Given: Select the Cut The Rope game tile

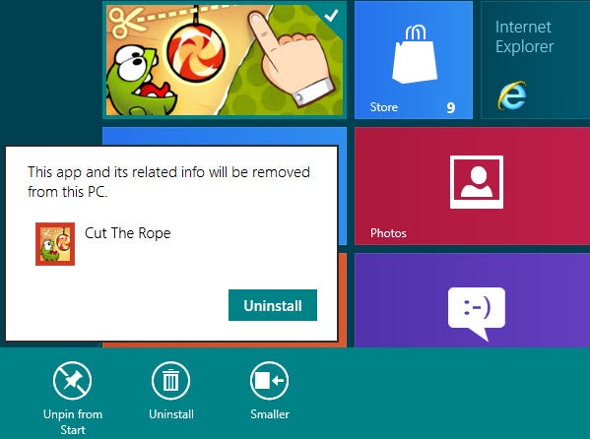Looking at the screenshot, I should tap(225, 60).
